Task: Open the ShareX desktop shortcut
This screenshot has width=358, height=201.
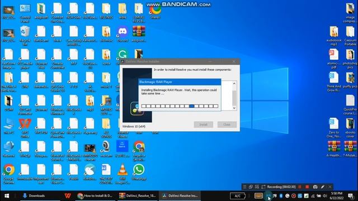Action: click(x=156, y=11)
